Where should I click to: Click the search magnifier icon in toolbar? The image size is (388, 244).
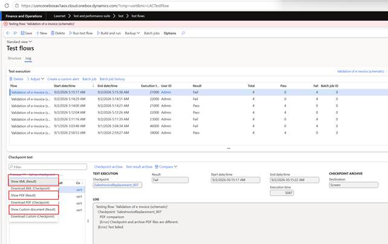(183, 33)
